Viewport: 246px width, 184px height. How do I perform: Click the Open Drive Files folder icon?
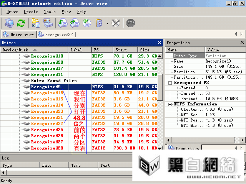pyautogui.click(x=36, y=23)
